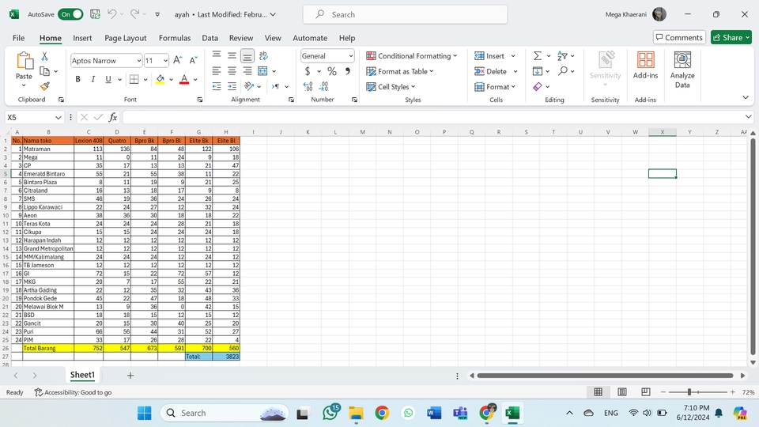The height and width of the screenshot is (427, 759).
Task: Click the zoom slider handle
Action: pos(689,391)
